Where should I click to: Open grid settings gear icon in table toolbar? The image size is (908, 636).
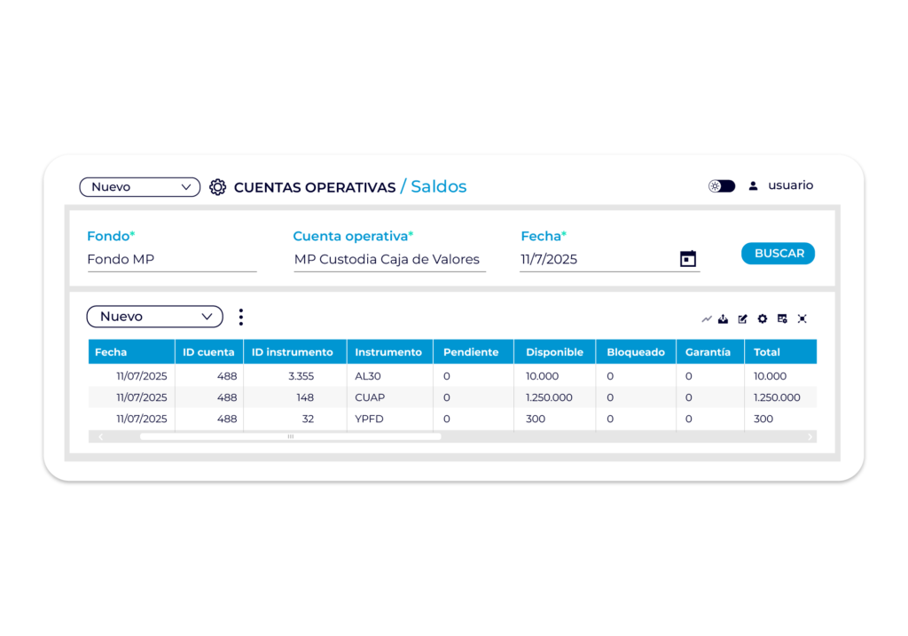[763, 318]
